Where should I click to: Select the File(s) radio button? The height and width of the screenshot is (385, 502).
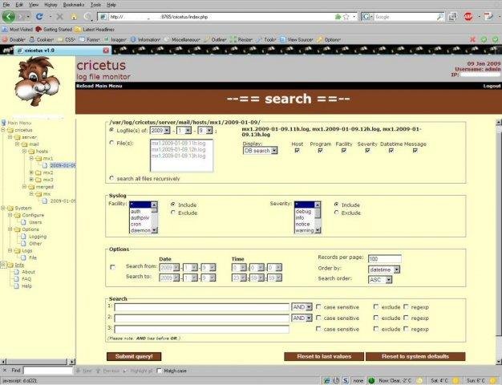click(111, 143)
